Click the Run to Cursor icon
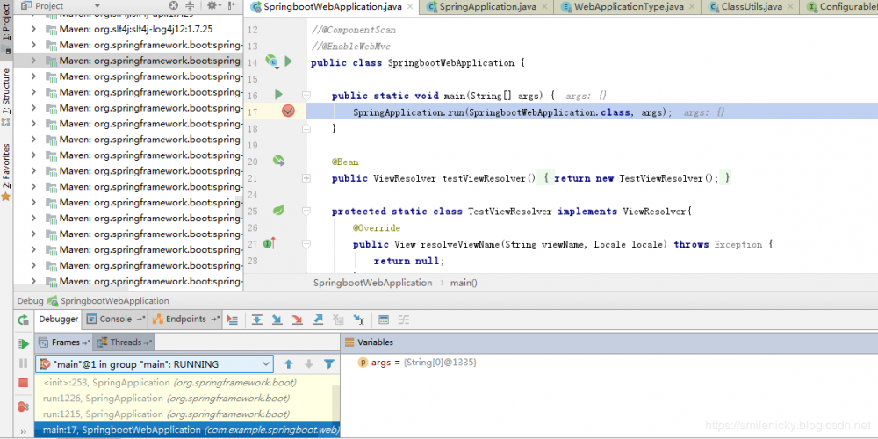The width and height of the screenshot is (878, 439). (x=359, y=320)
